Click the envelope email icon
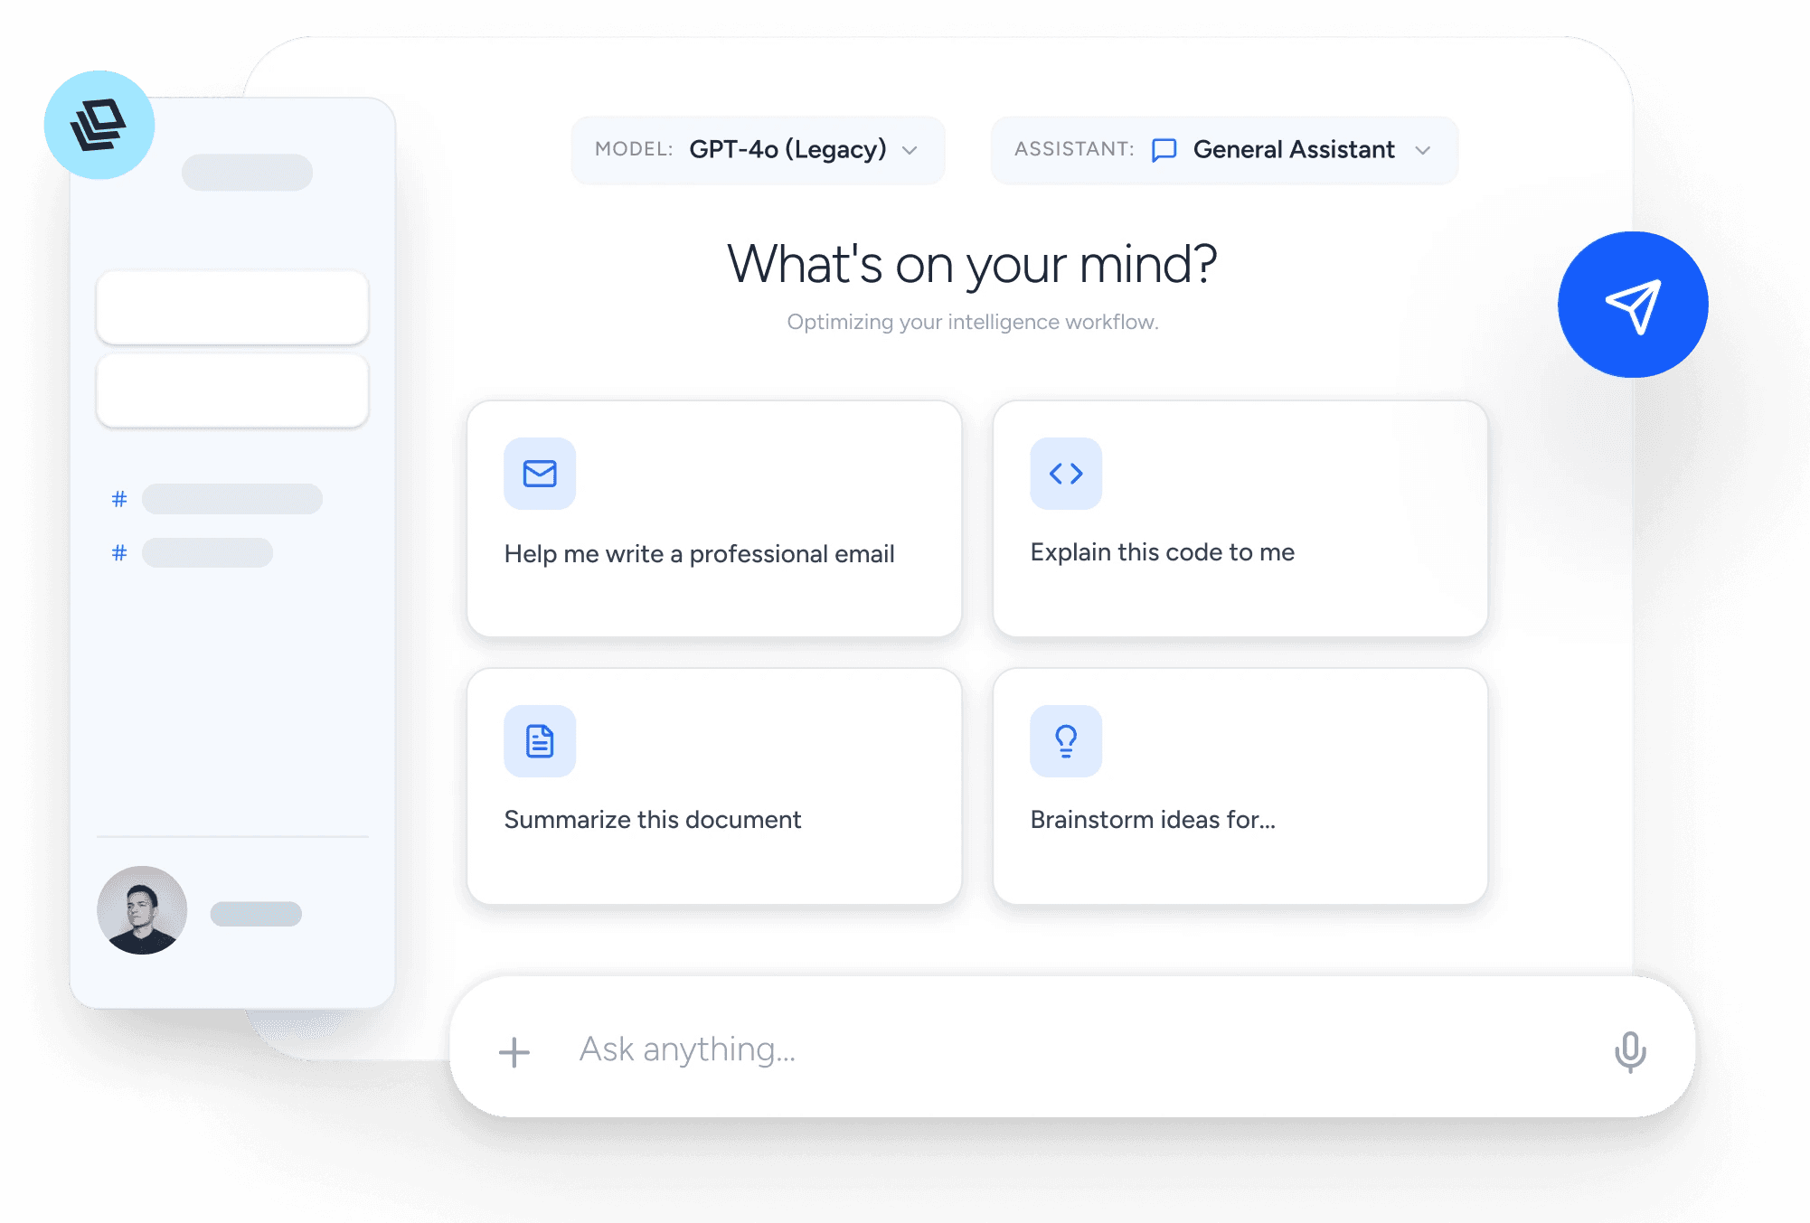Image resolution: width=1810 pixels, height=1223 pixels. (540, 474)
